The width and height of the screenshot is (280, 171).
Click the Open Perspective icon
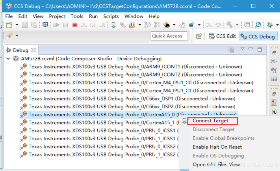199,36
